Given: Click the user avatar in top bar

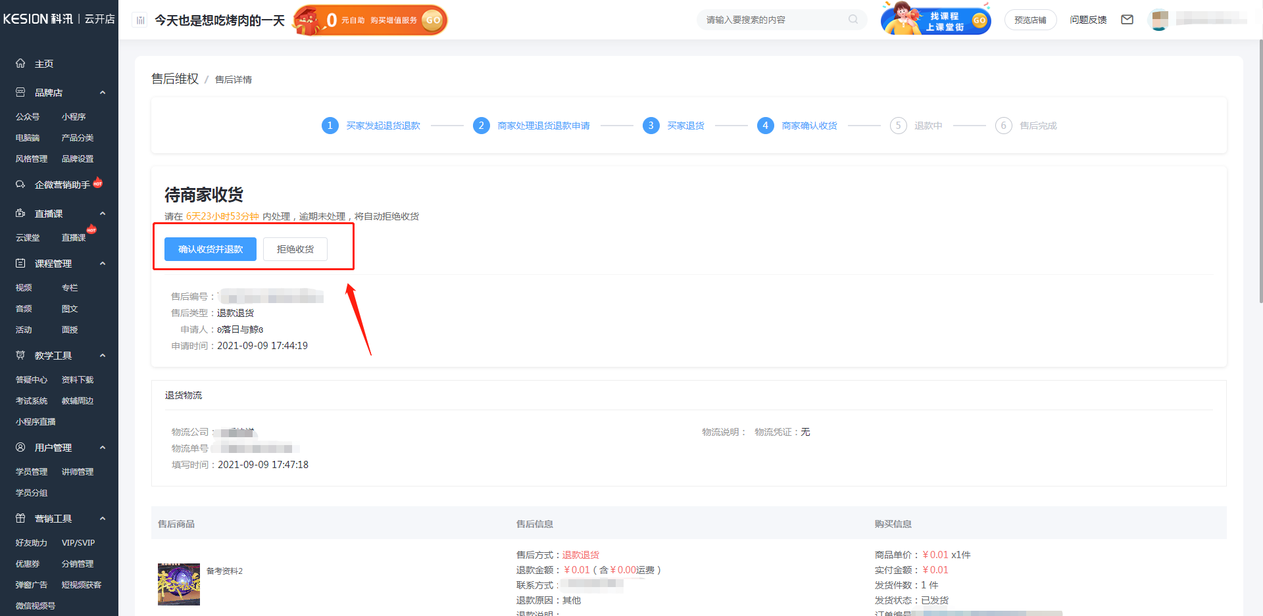Looking at the screenshot, I should pyautogui.click(x=1159, y=20).
